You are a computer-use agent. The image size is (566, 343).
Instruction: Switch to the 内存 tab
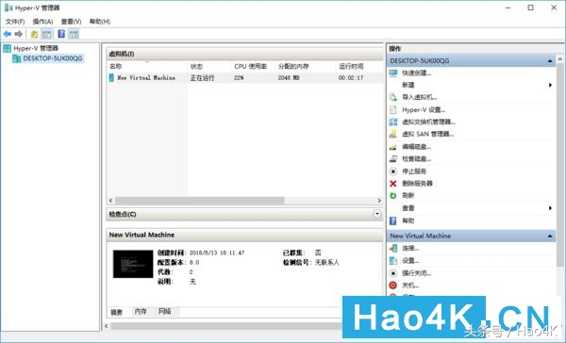click(141, 311)
